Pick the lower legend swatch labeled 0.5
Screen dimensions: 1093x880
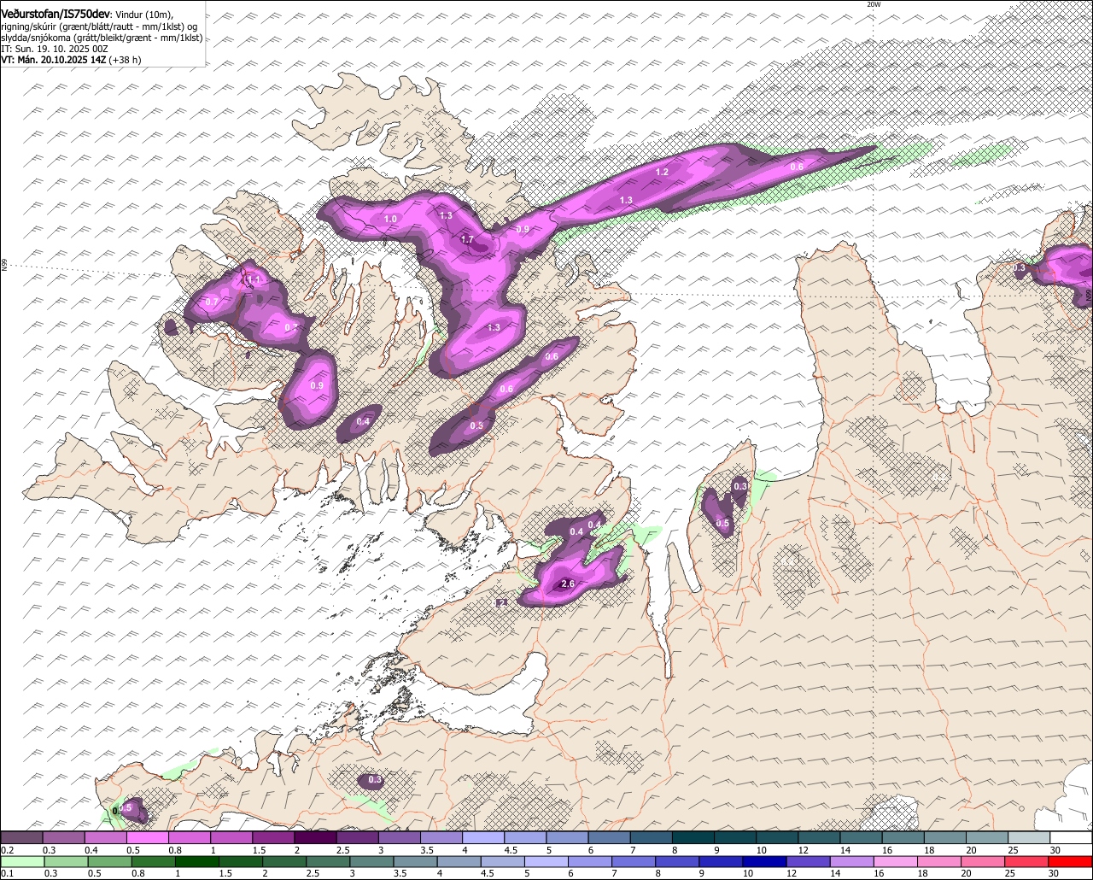pyautogui.click(x=110, y=862)
